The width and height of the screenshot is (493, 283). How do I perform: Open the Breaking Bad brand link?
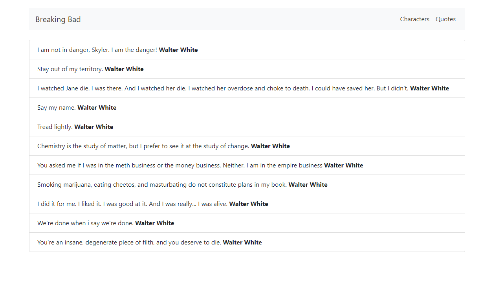(x=58, y=19)
